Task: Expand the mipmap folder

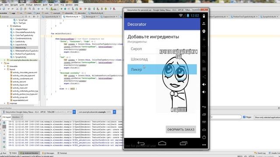Action: [5, 103]
